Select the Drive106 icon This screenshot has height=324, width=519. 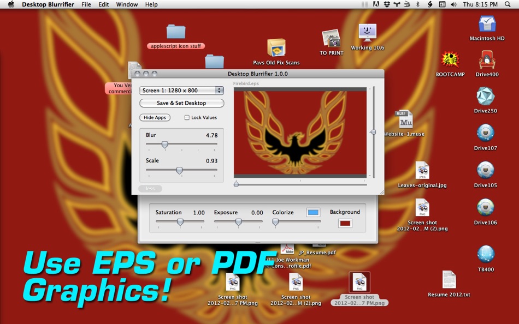[485, 208]
